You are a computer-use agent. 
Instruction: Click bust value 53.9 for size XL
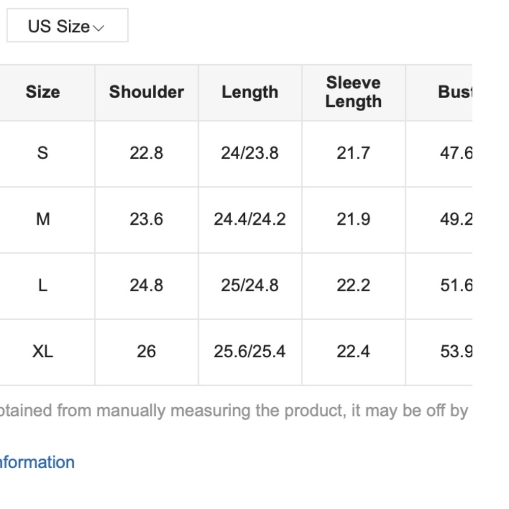(x=456, y=352)
